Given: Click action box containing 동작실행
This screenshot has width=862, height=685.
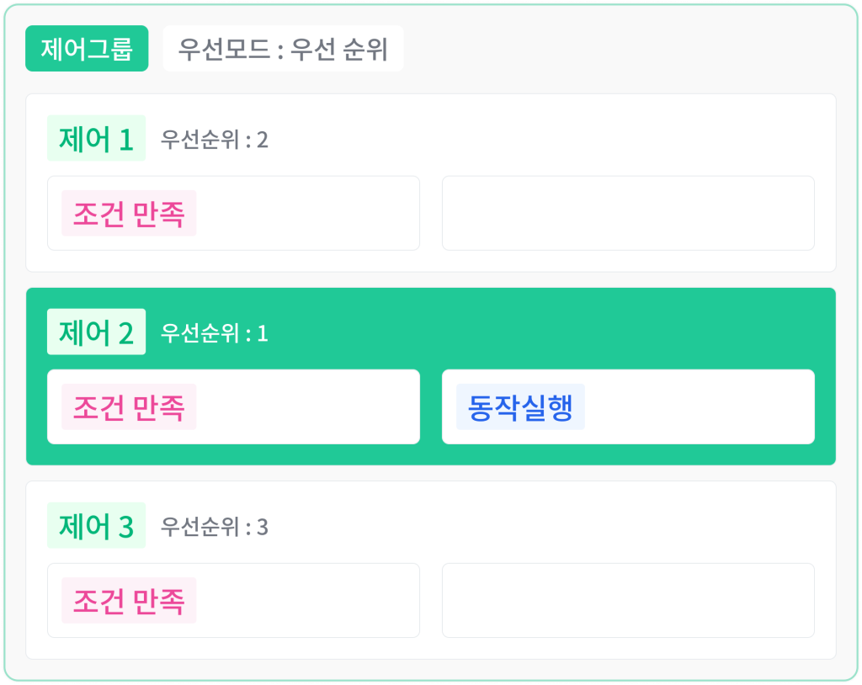Looking at the screenshot, I should coord(628,406).
